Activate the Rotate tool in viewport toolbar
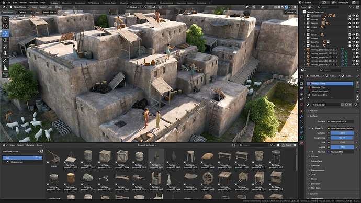This screenshot has width=361, height=203. tap(5, 40)
